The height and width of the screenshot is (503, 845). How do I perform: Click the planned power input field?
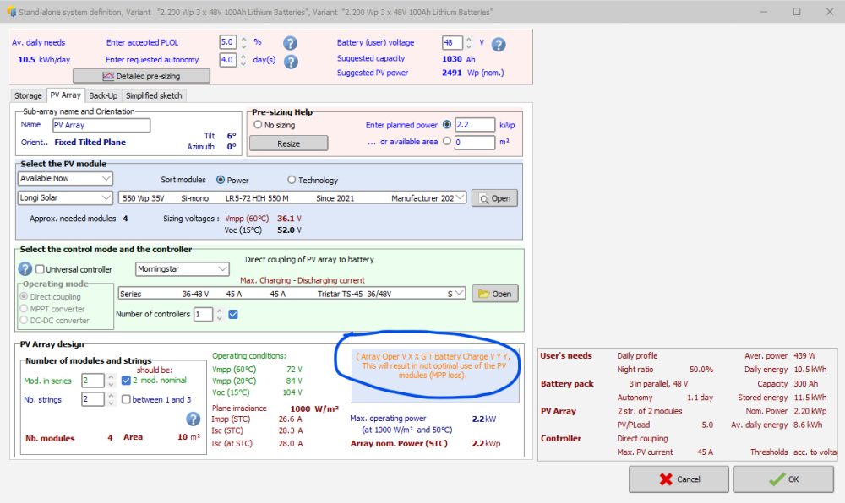point(474,125)
